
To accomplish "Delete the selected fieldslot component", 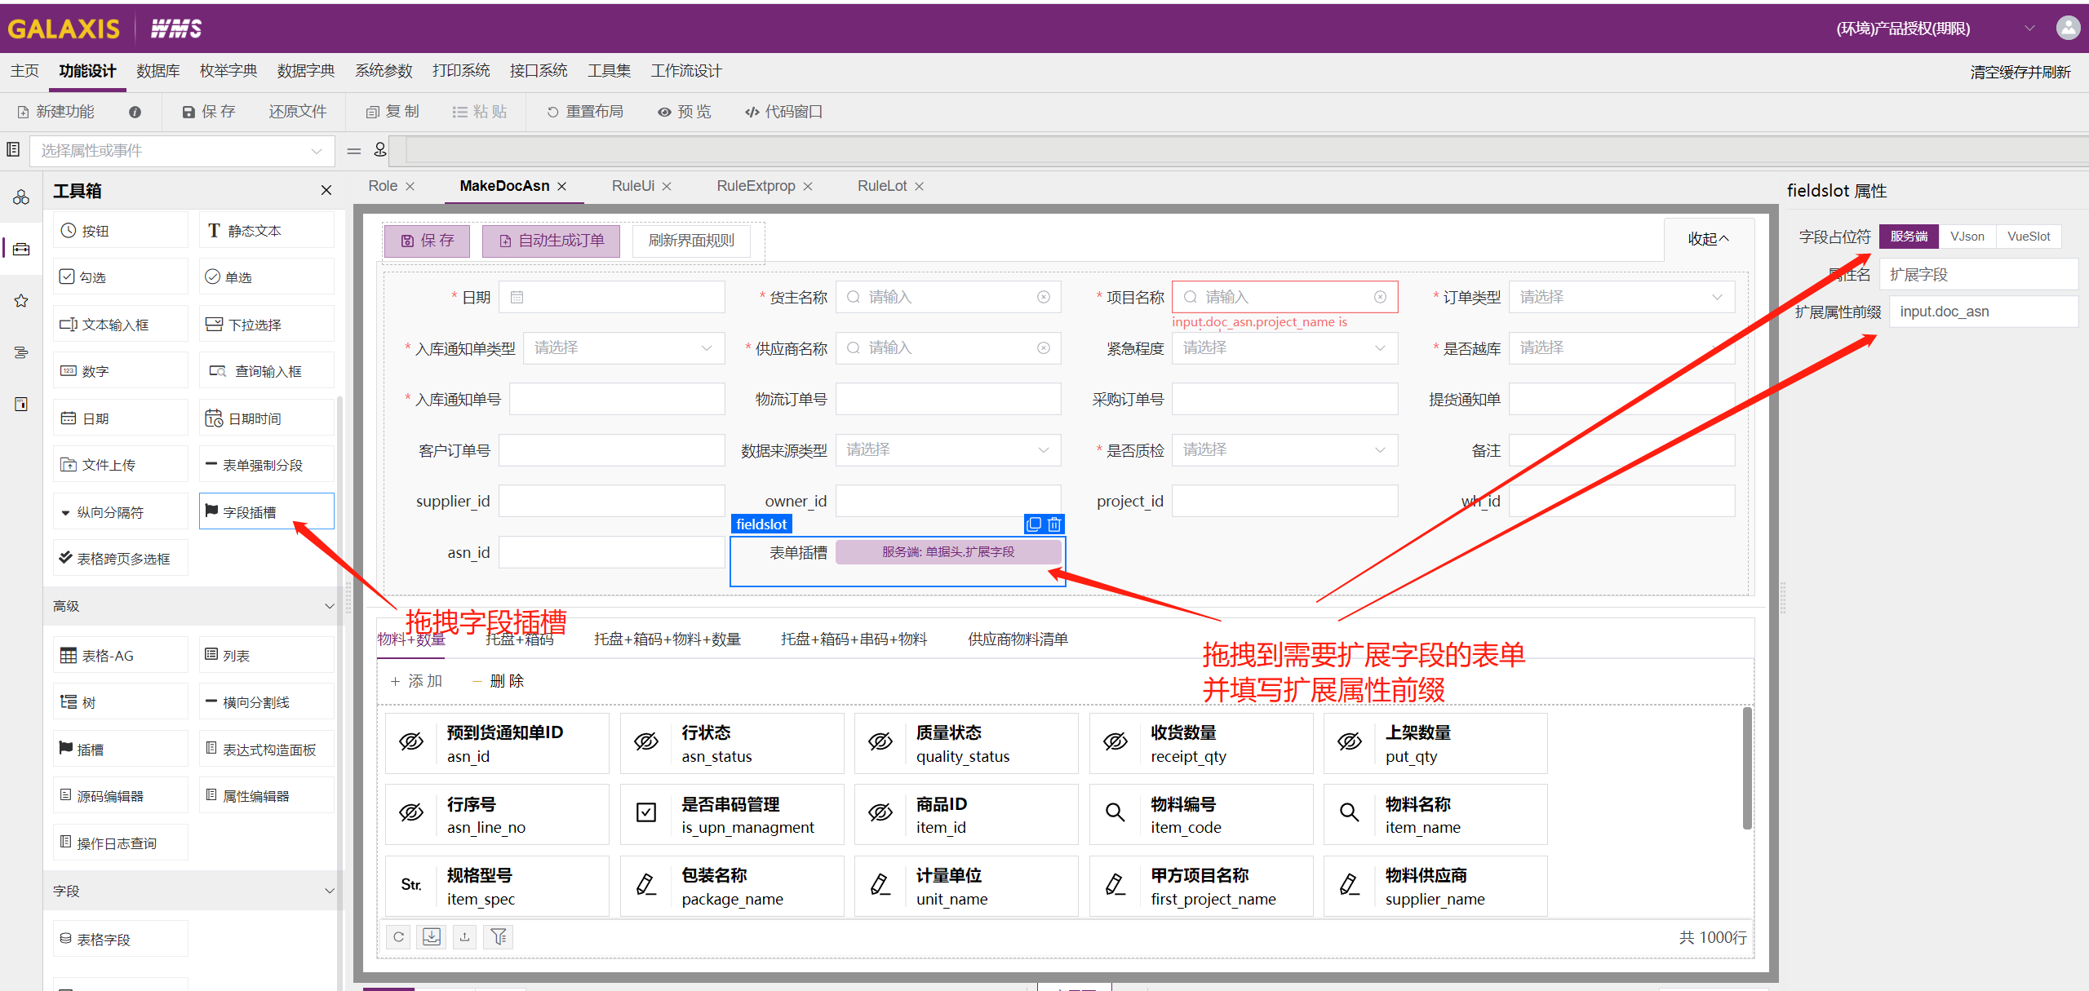I will [x=1054, y=524].
